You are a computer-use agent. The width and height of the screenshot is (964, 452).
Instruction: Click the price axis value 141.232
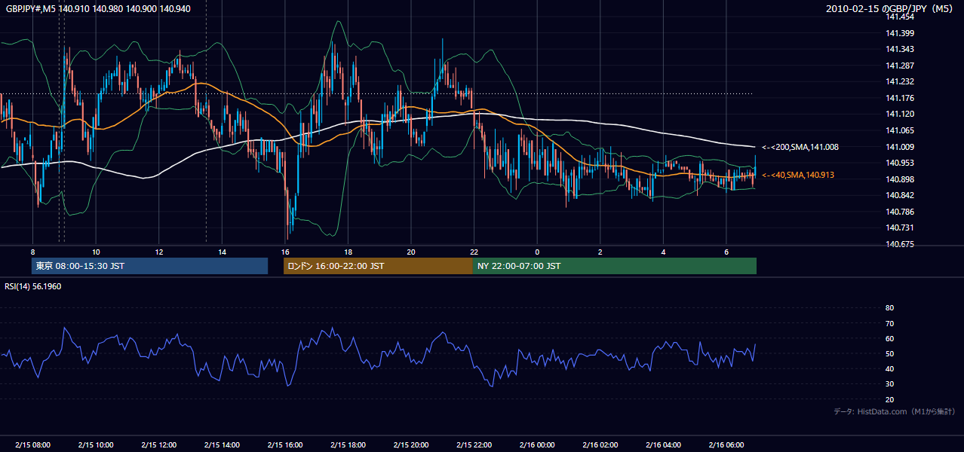tap(900, 81)
